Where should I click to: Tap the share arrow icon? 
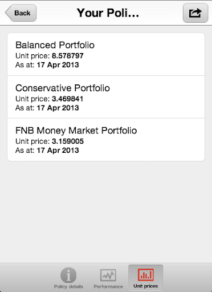pos(195,13)
